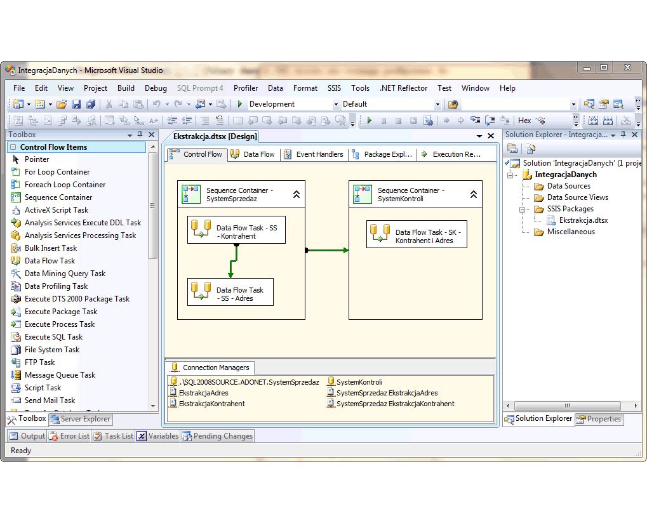
Task: Switch to the Properties tab
Action: 599,419
